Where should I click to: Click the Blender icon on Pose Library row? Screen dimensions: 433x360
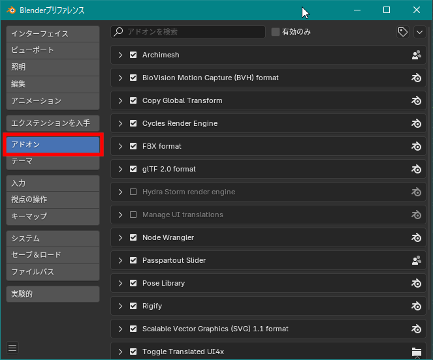tap(416, 283)
